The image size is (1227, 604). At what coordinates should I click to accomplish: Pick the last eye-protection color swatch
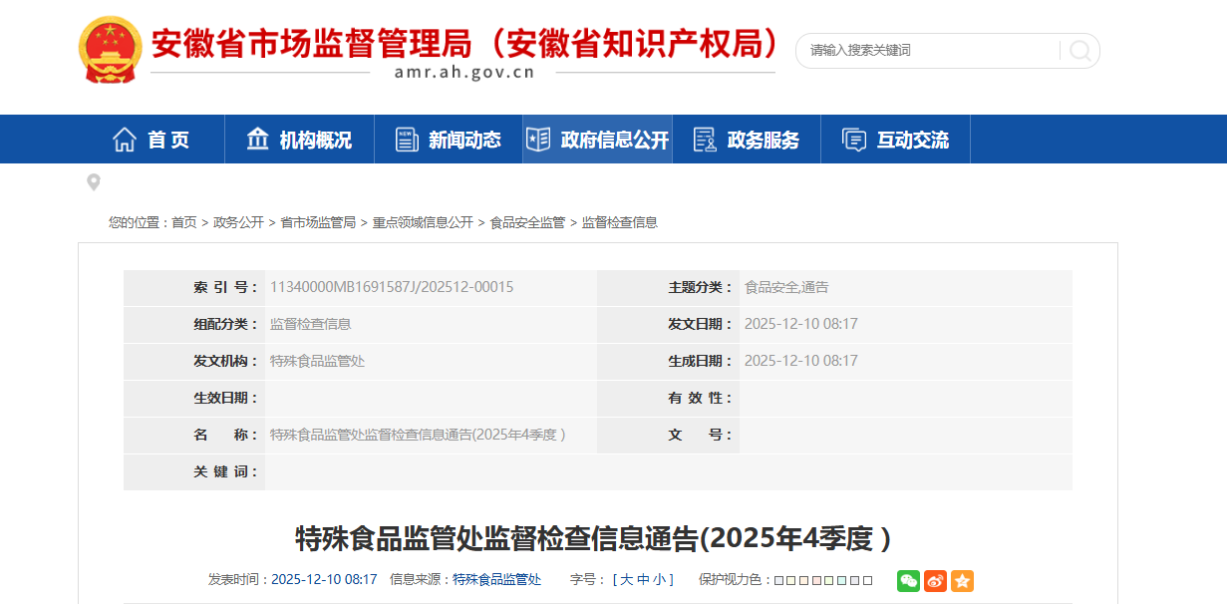coord(867,580)
